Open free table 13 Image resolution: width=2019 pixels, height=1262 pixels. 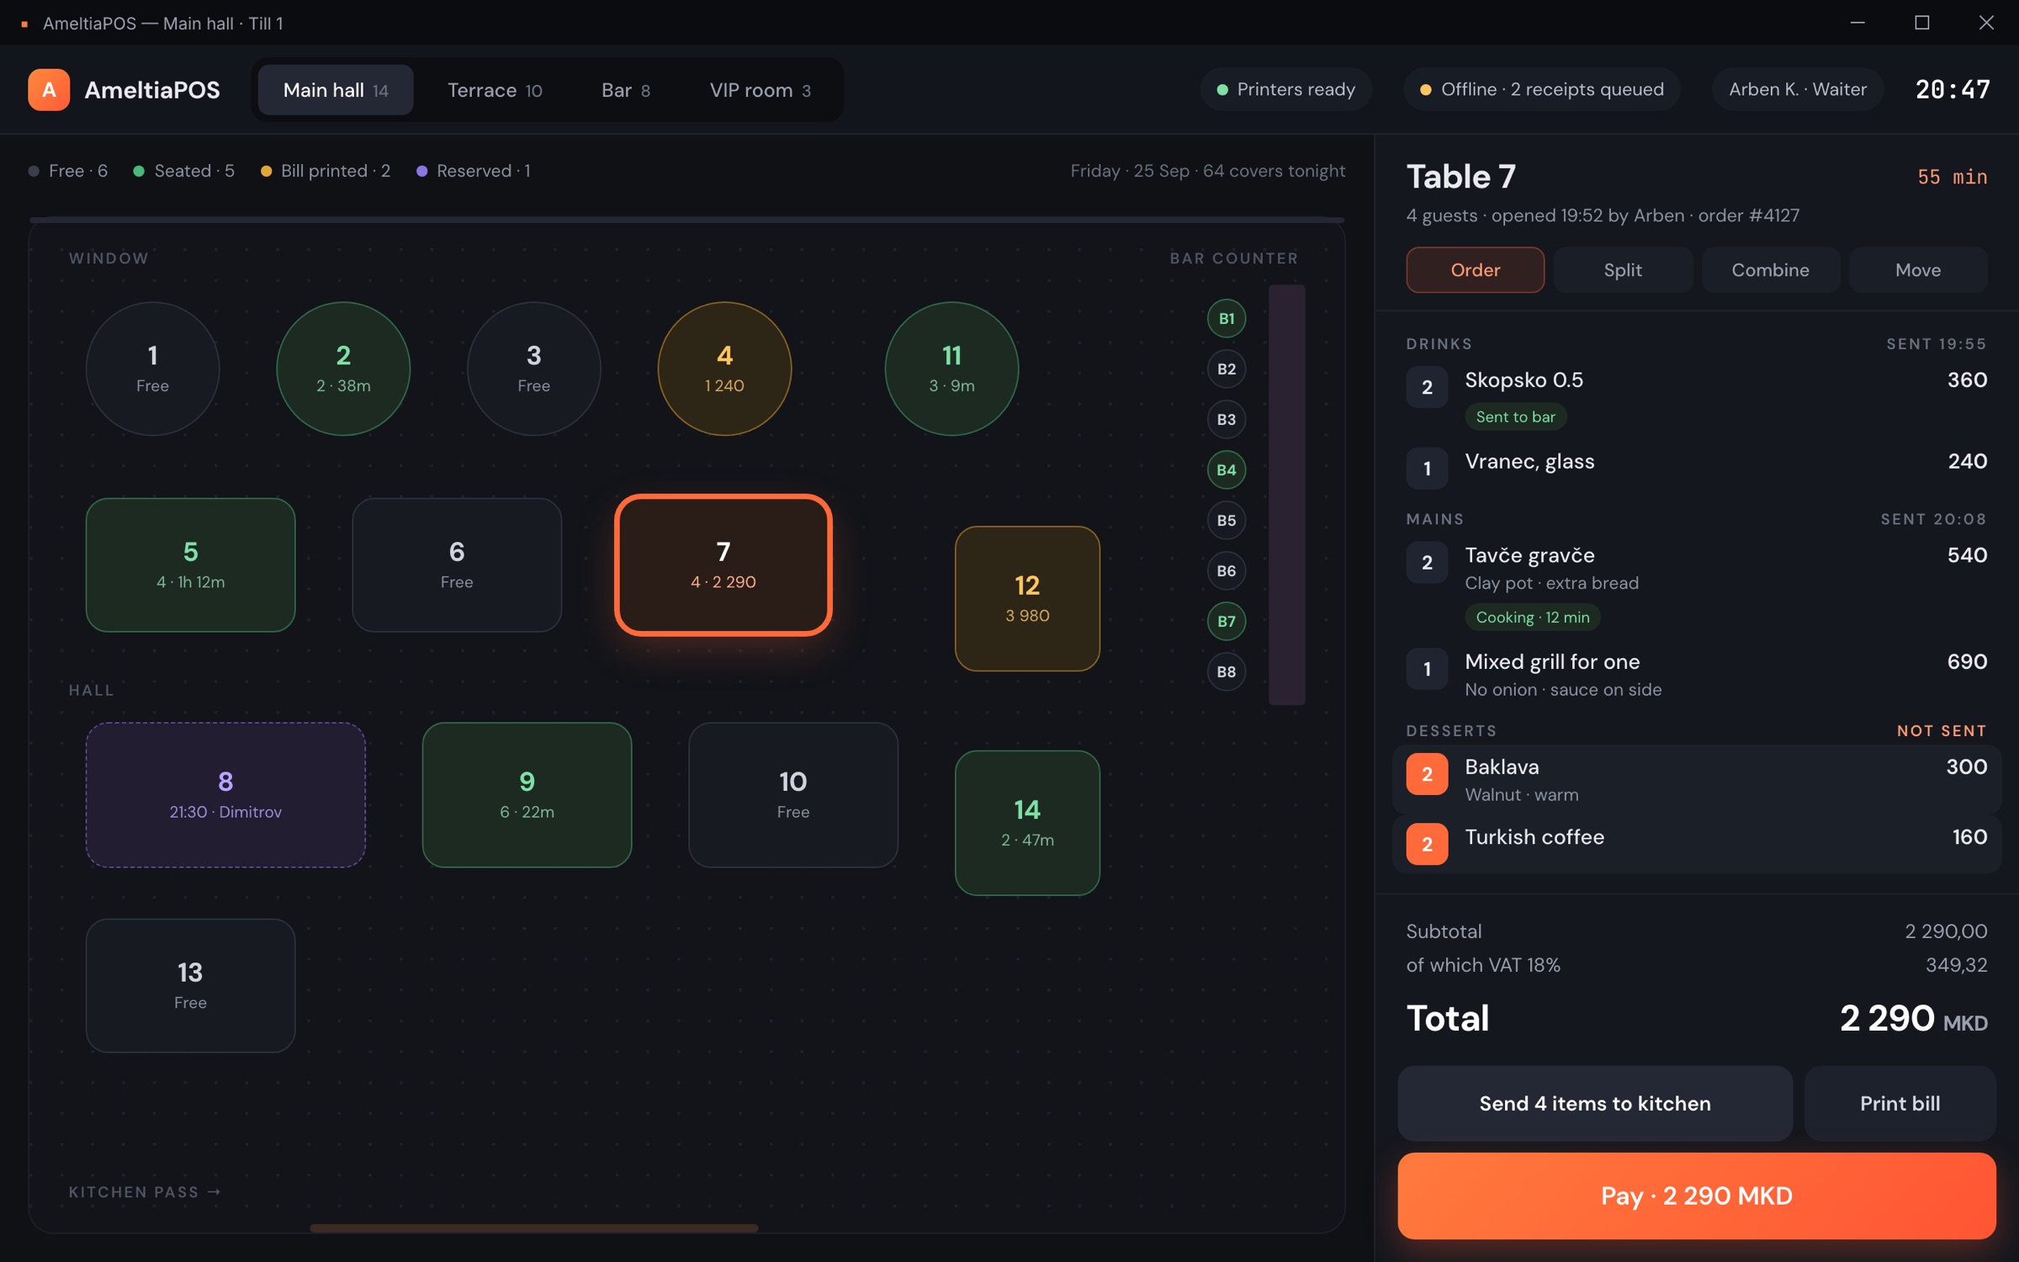(190, 985)
